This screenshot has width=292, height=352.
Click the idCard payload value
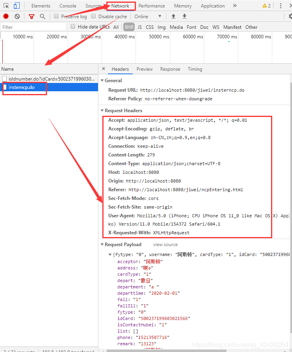(164, 318)
